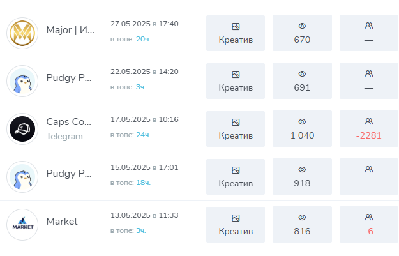This screenshot has height=256, width=399.
Task: Open Креатив for the Caps channel post
Action: [x=236, y=129]
